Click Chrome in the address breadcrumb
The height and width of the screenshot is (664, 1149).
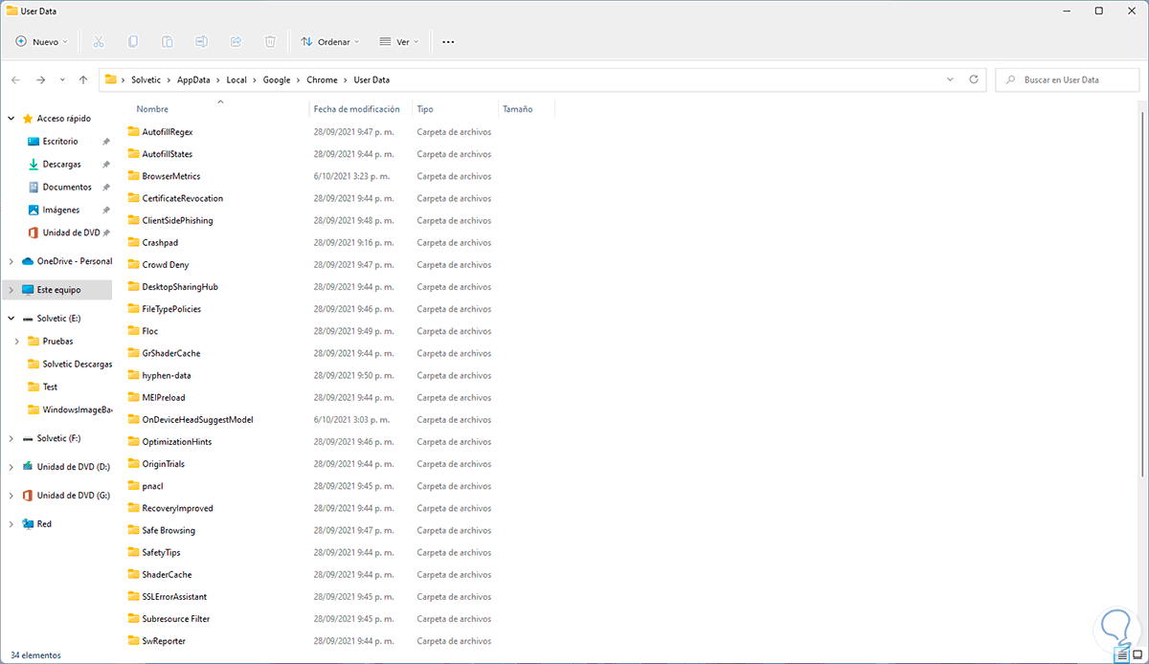[x=323, y=79]
